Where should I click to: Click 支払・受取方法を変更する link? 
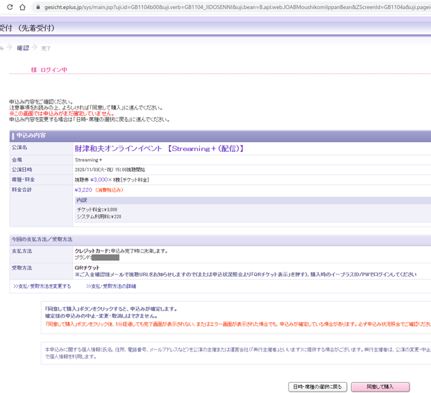point(42,286)
